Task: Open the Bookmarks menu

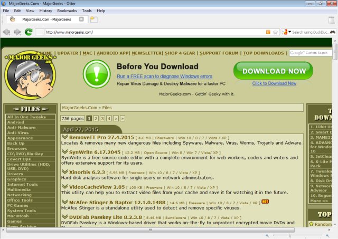Action: [67, 11]
